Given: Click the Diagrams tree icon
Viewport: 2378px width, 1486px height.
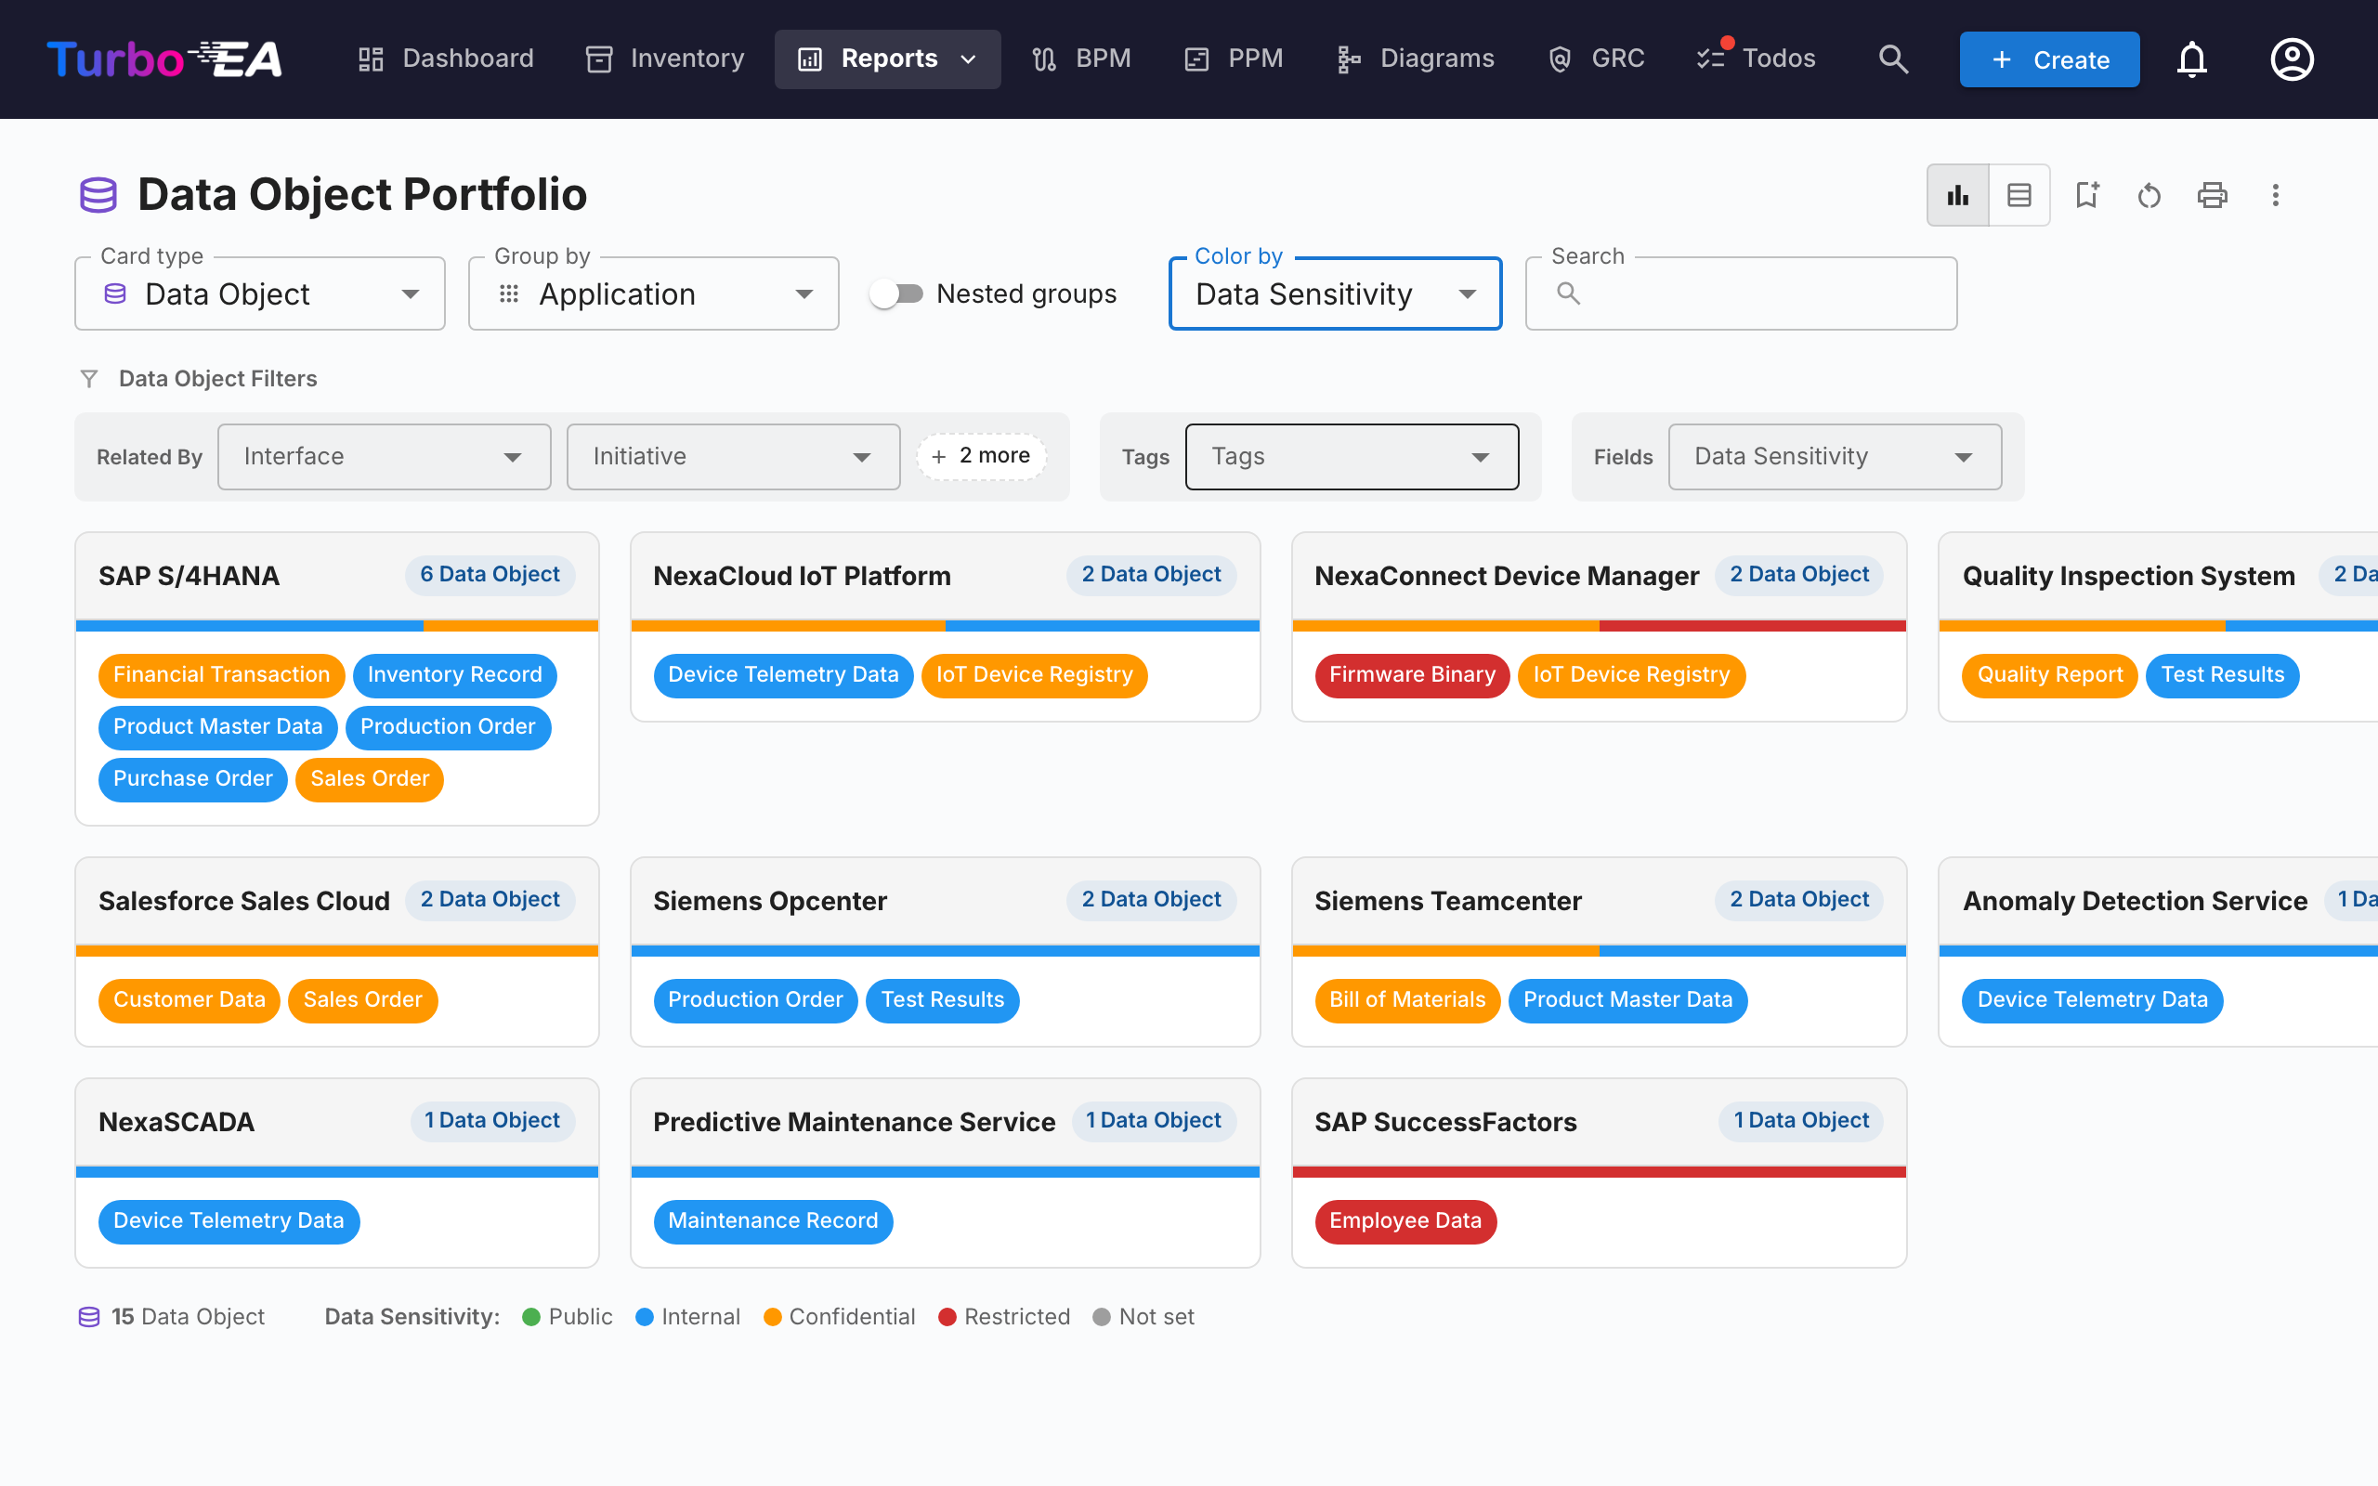Looking at the screenshot, I should [x=1348, y=59].
